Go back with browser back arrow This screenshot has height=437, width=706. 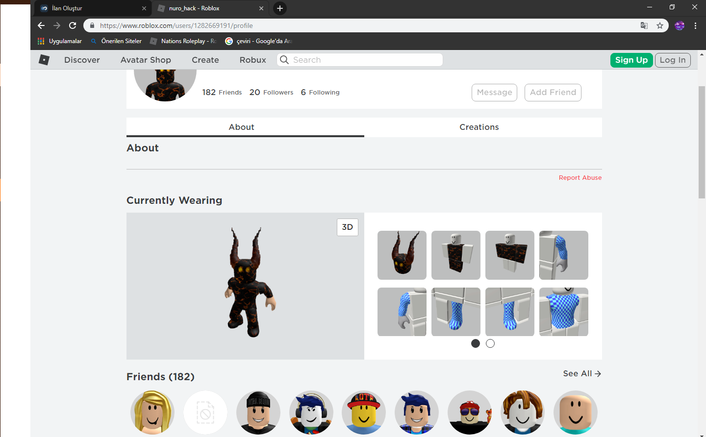[x=41, y=25]
